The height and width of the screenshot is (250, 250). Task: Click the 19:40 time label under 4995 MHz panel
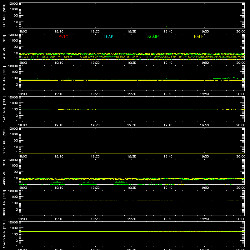pos(168,188)
